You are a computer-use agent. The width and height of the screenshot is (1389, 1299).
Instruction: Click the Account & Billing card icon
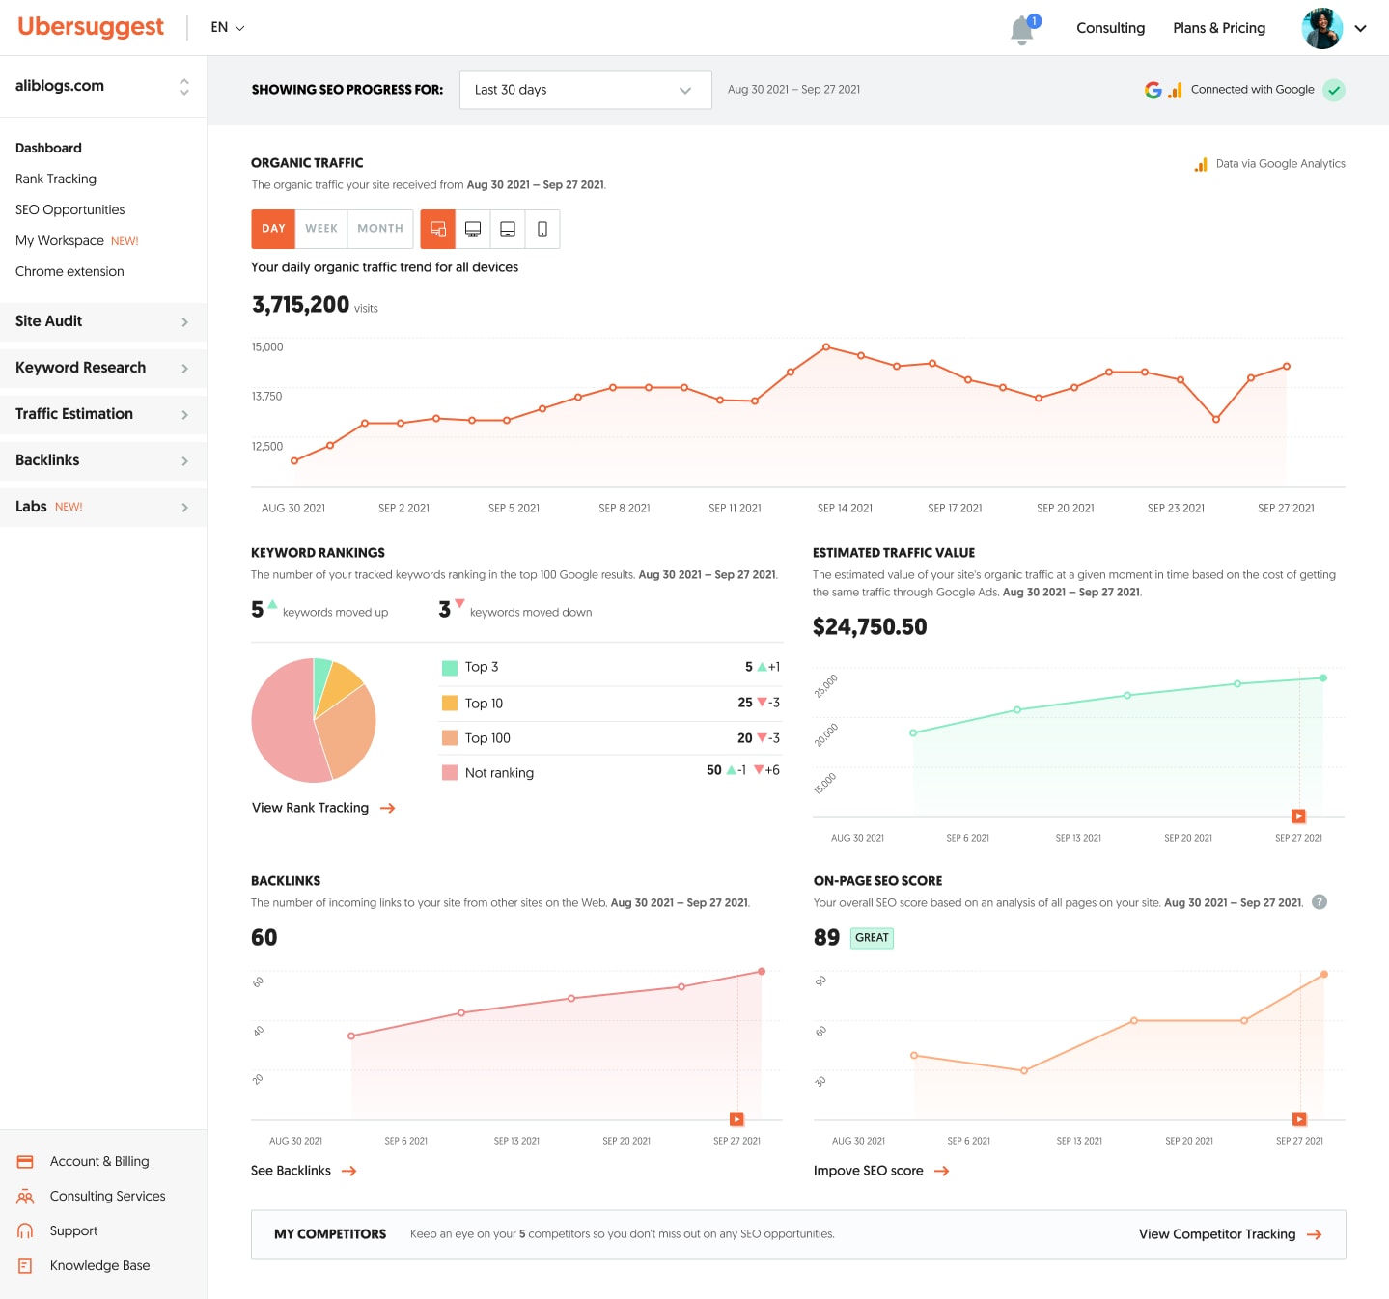[x=25, y=1162]
